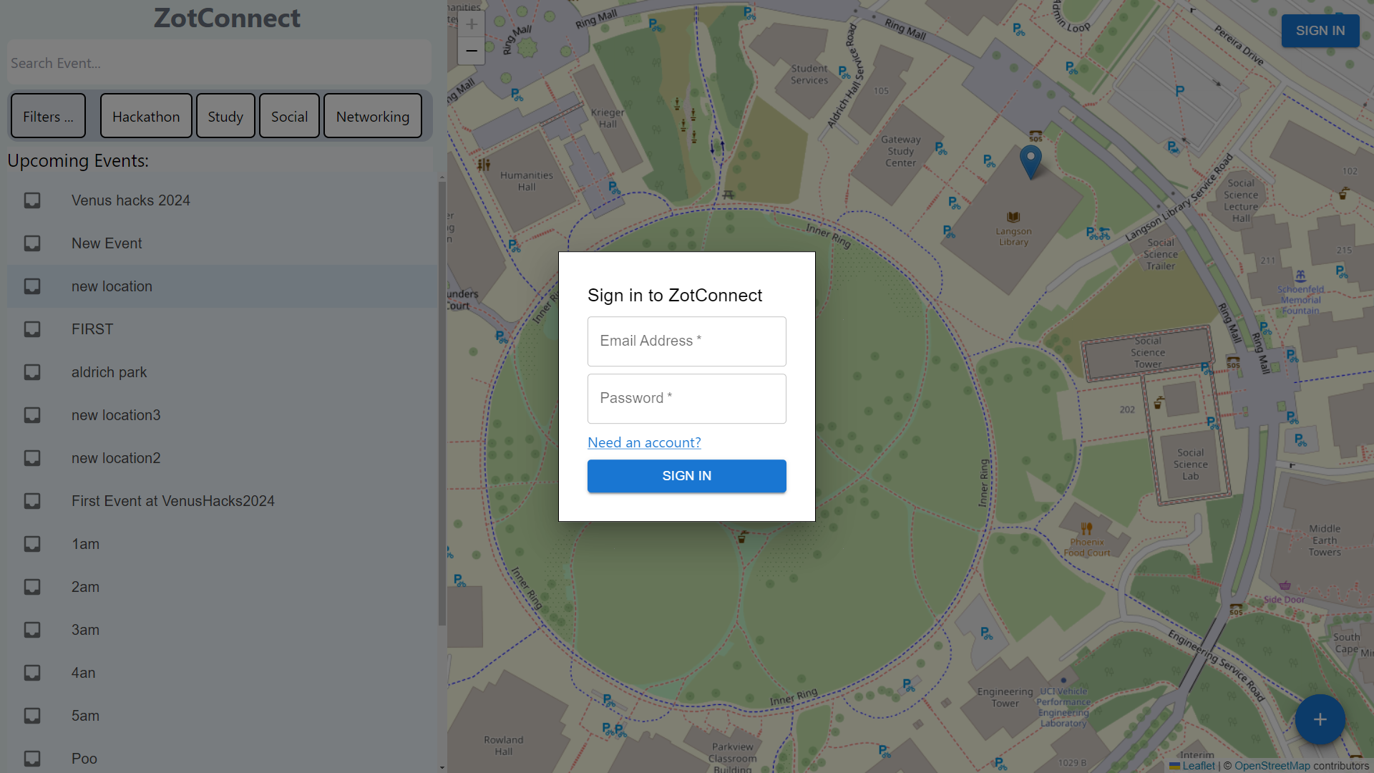The image size is (1374, 773).
Task: Click the inbox icon beside Venus hacks 2024
Action: [32, 200]
